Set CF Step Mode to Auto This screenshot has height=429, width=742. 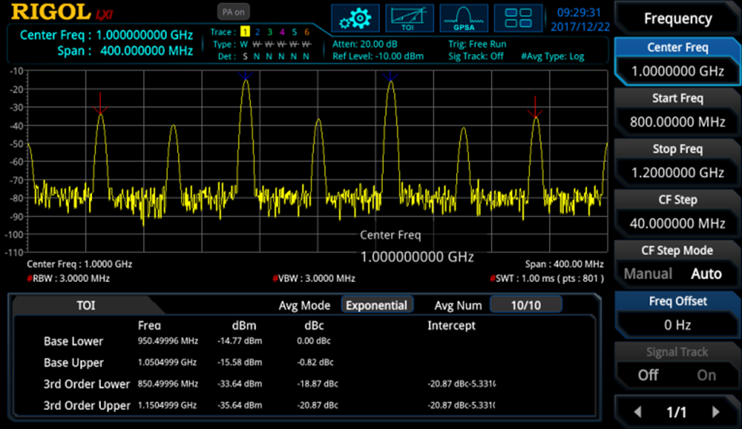click(x=706, y=274)
